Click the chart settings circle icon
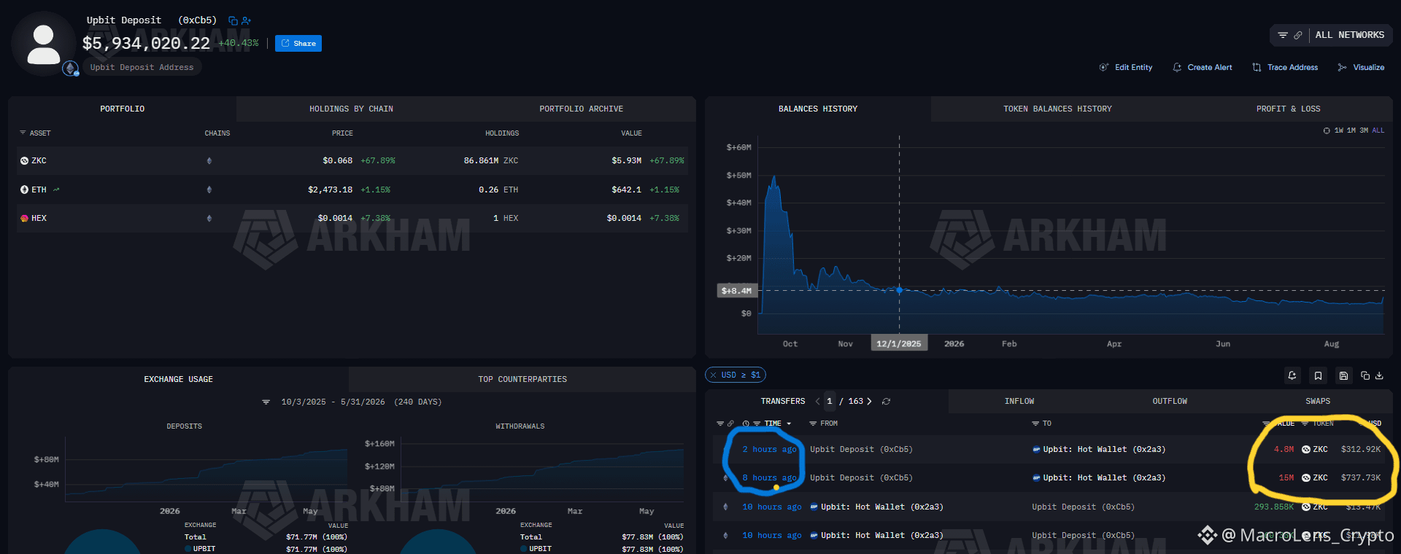This screenshot has width=1401, height=554. [x=1327, y=130]
